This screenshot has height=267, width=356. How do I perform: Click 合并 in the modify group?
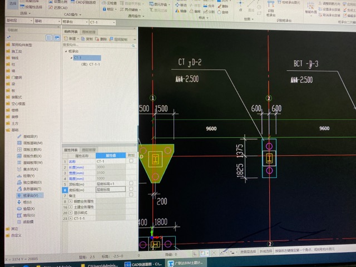[209, 6]
